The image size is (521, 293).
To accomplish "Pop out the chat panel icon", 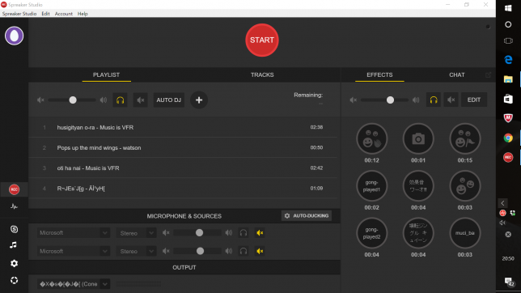I will [x=488, y=75].
